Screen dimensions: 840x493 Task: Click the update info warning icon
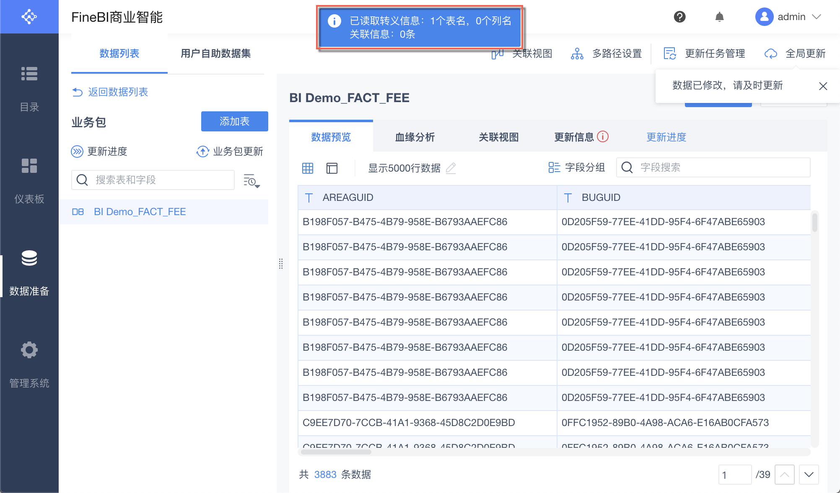(x=603, y=136)
